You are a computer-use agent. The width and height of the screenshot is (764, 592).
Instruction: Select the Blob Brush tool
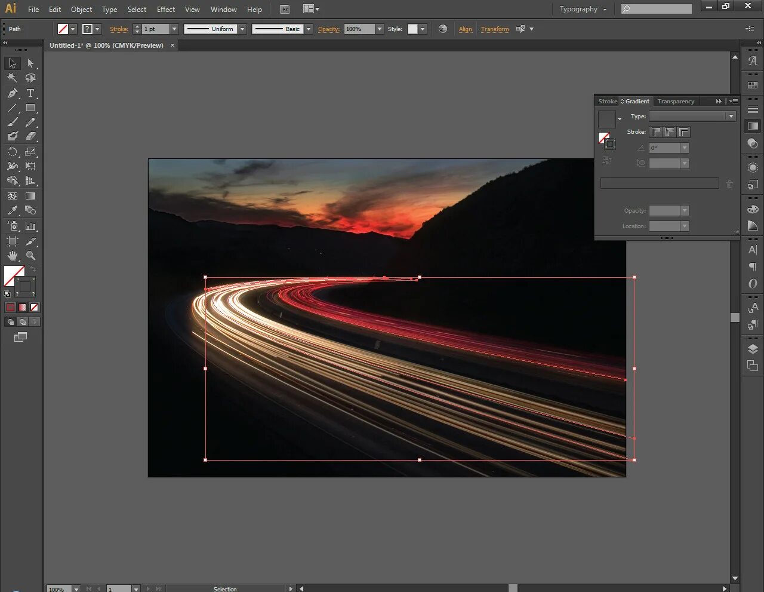pyautogui.click(x=13, y=136)
